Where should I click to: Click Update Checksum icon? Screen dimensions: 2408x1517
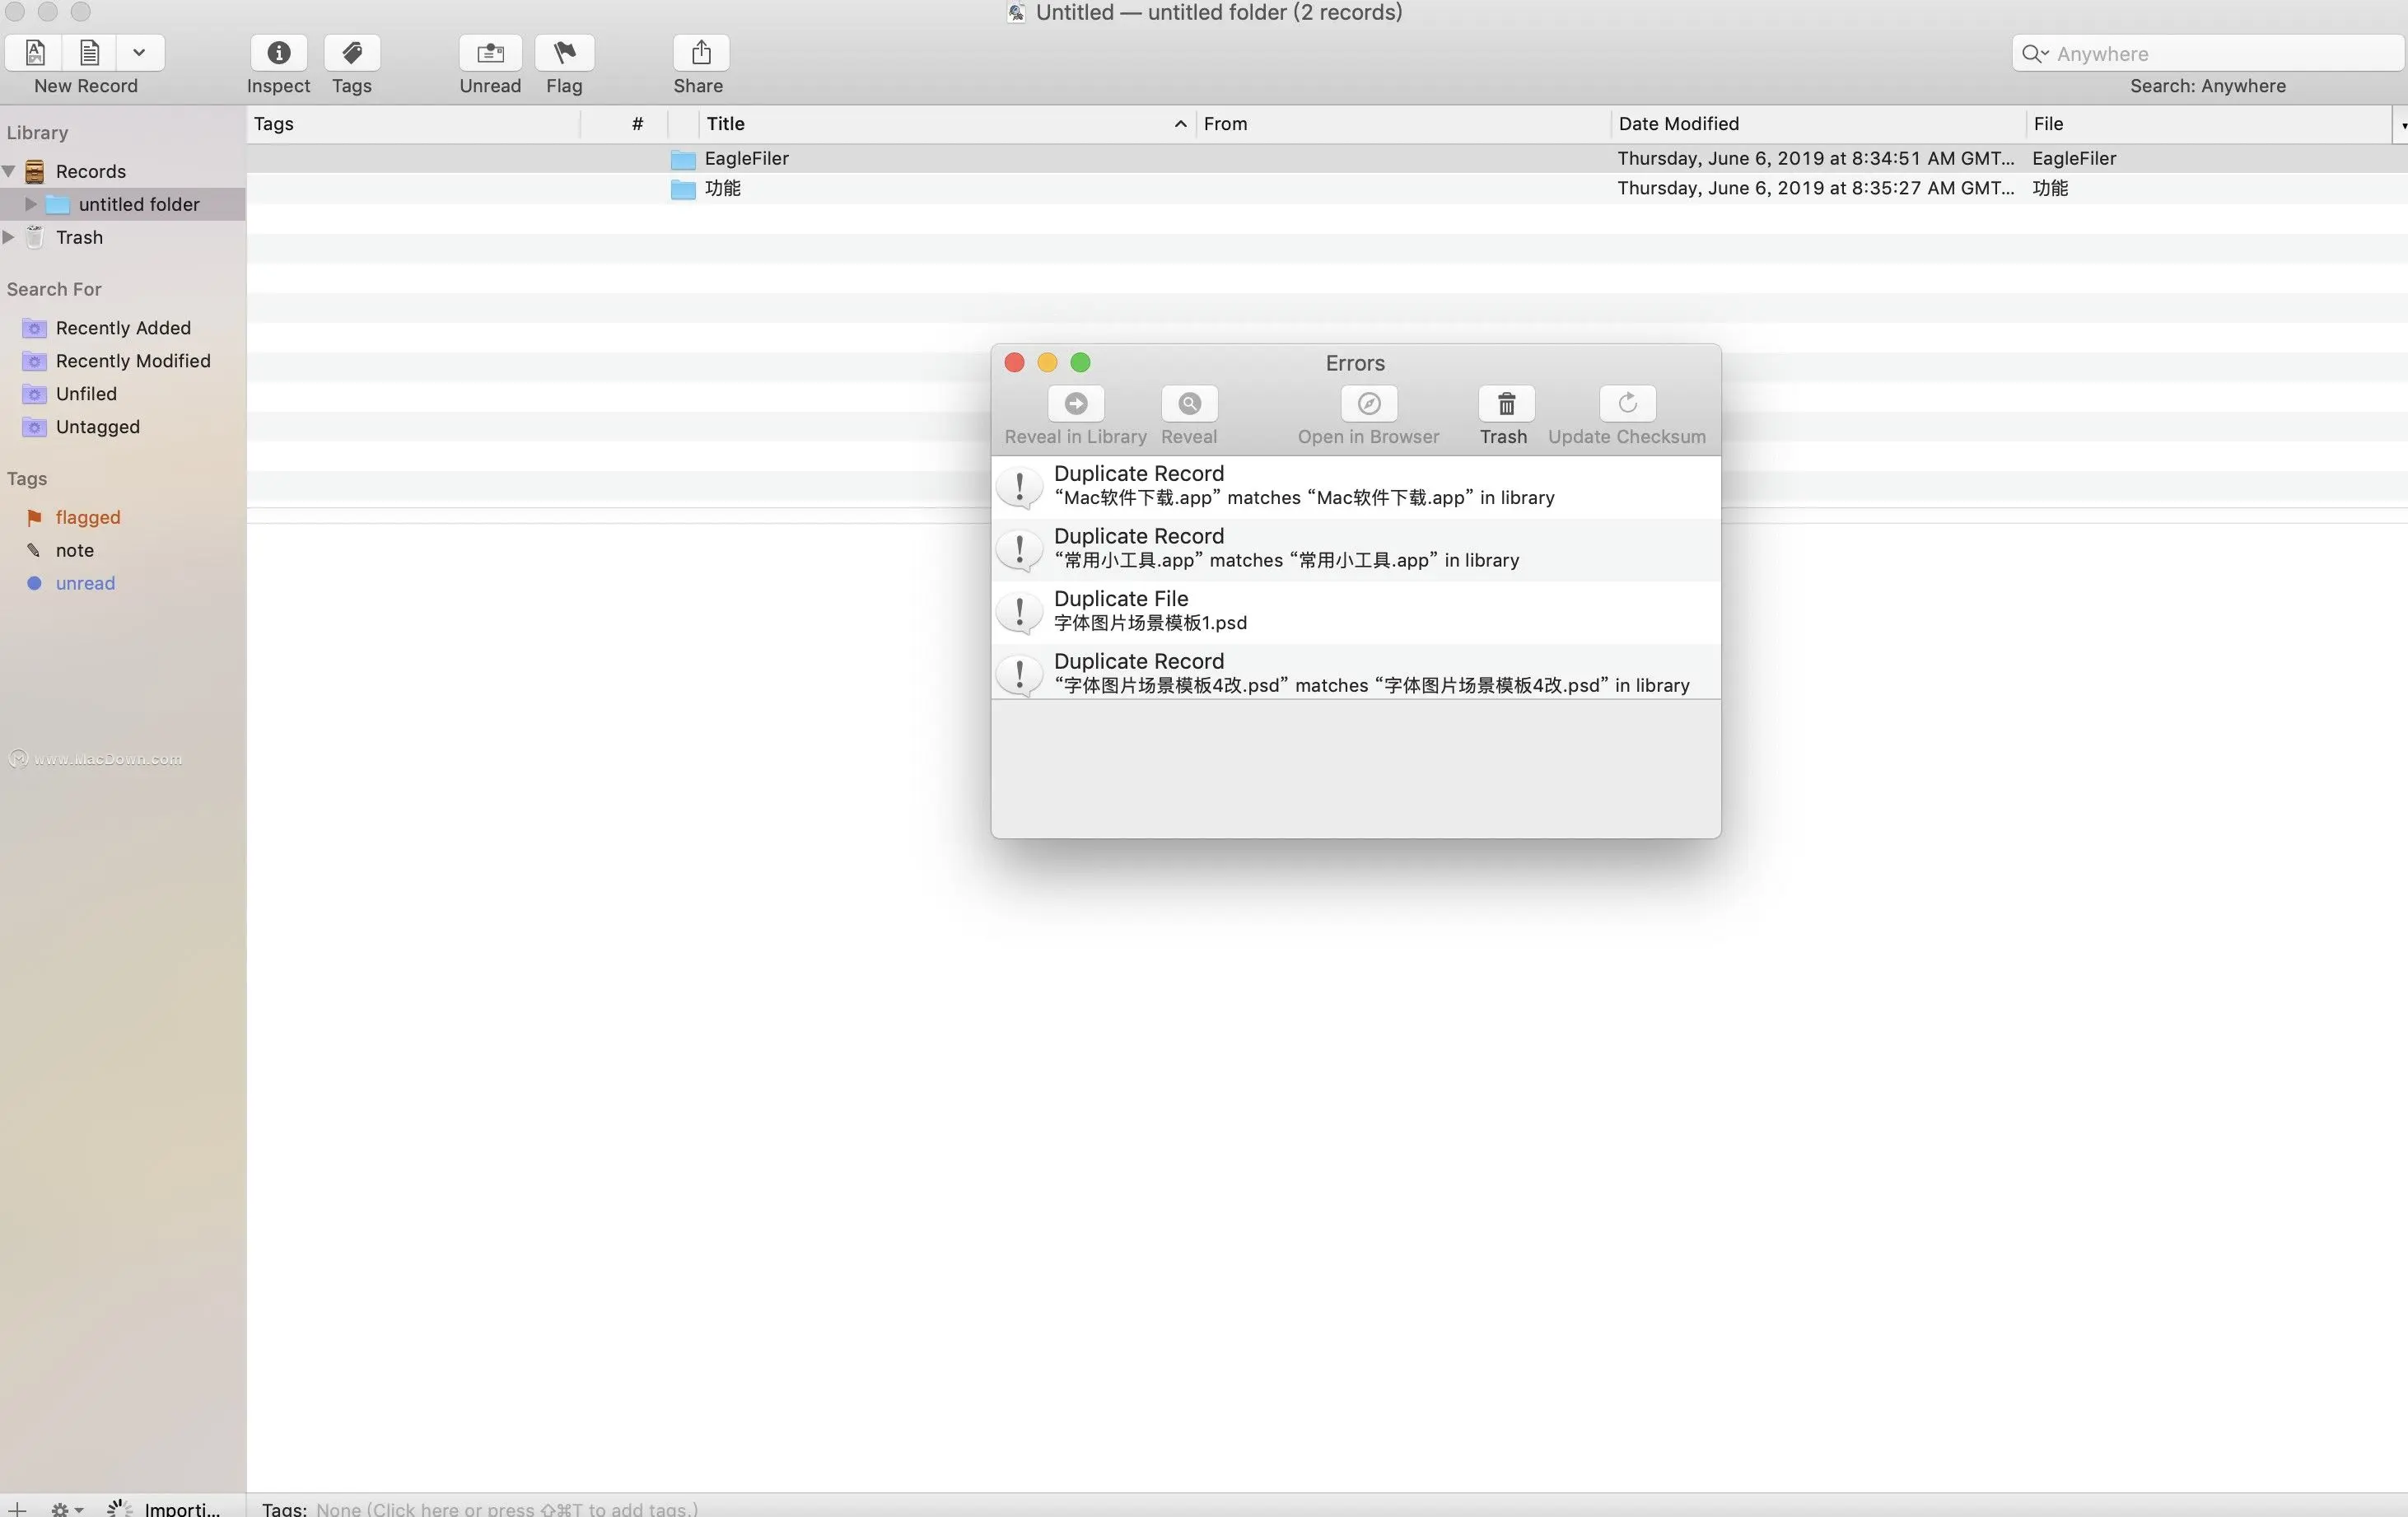[1627, 404]
